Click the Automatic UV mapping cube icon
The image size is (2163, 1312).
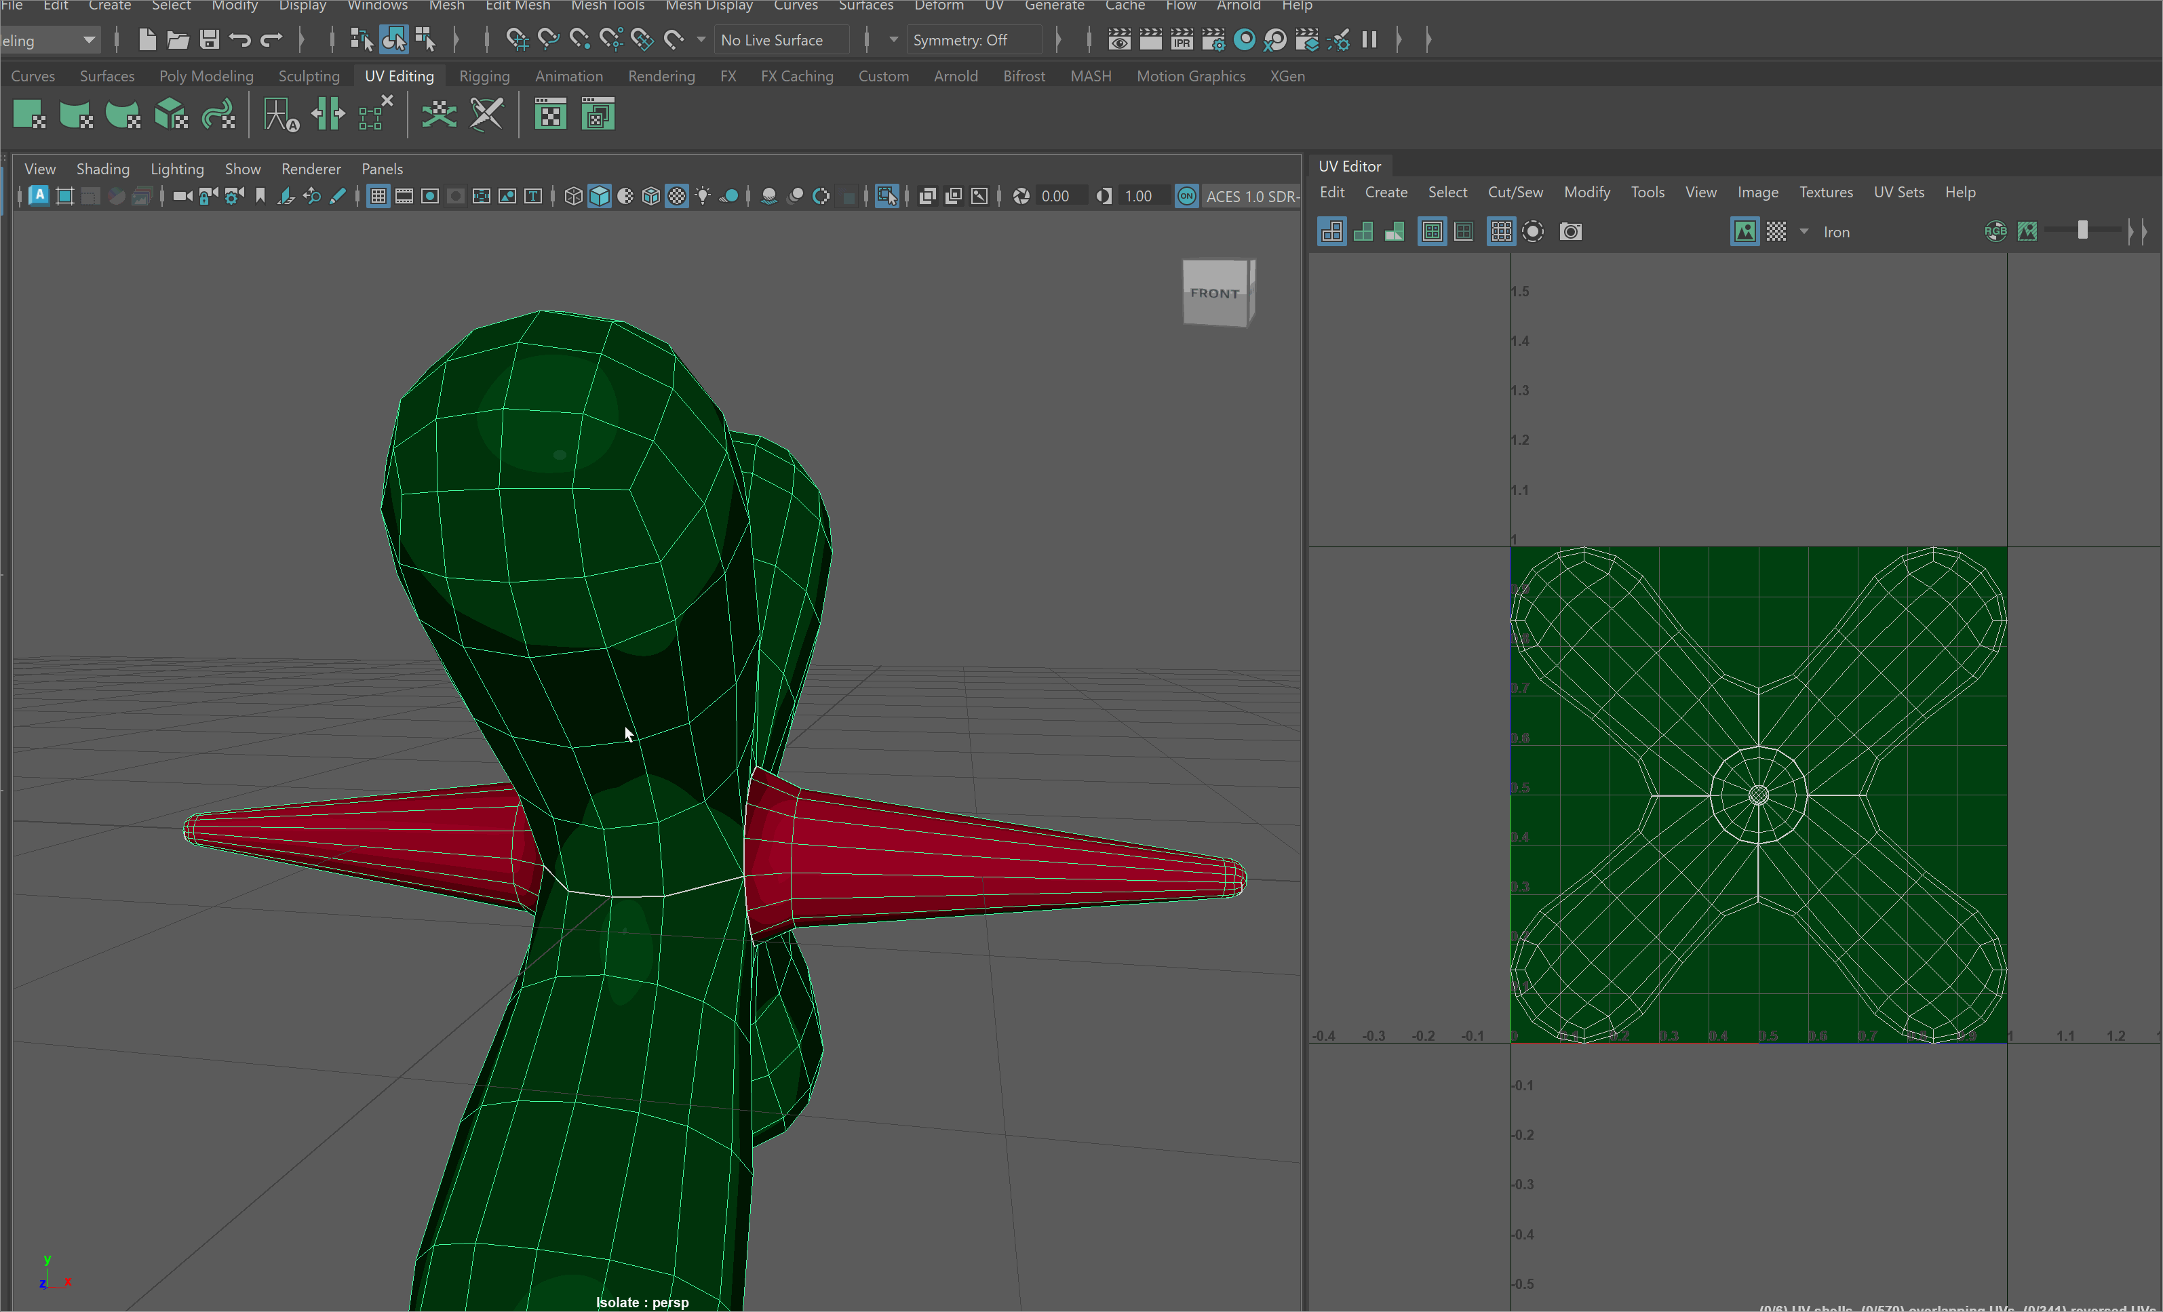[170, 115]
